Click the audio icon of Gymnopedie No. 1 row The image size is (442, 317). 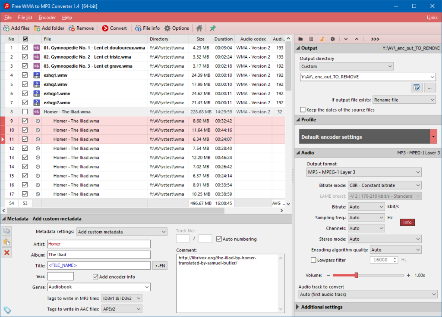(x=37, y=48)
